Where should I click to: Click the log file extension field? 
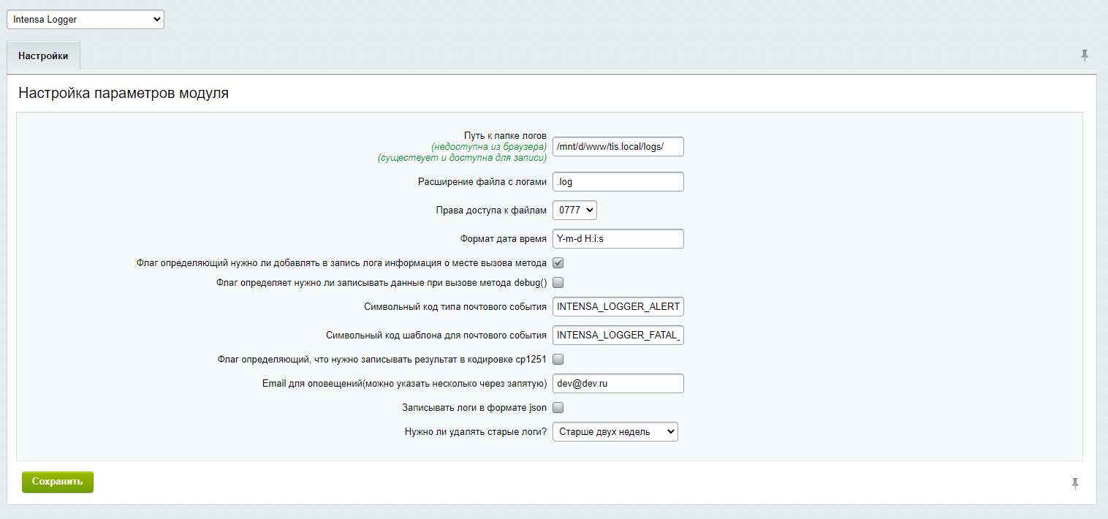pyautogui.click(x=618, y=182)
